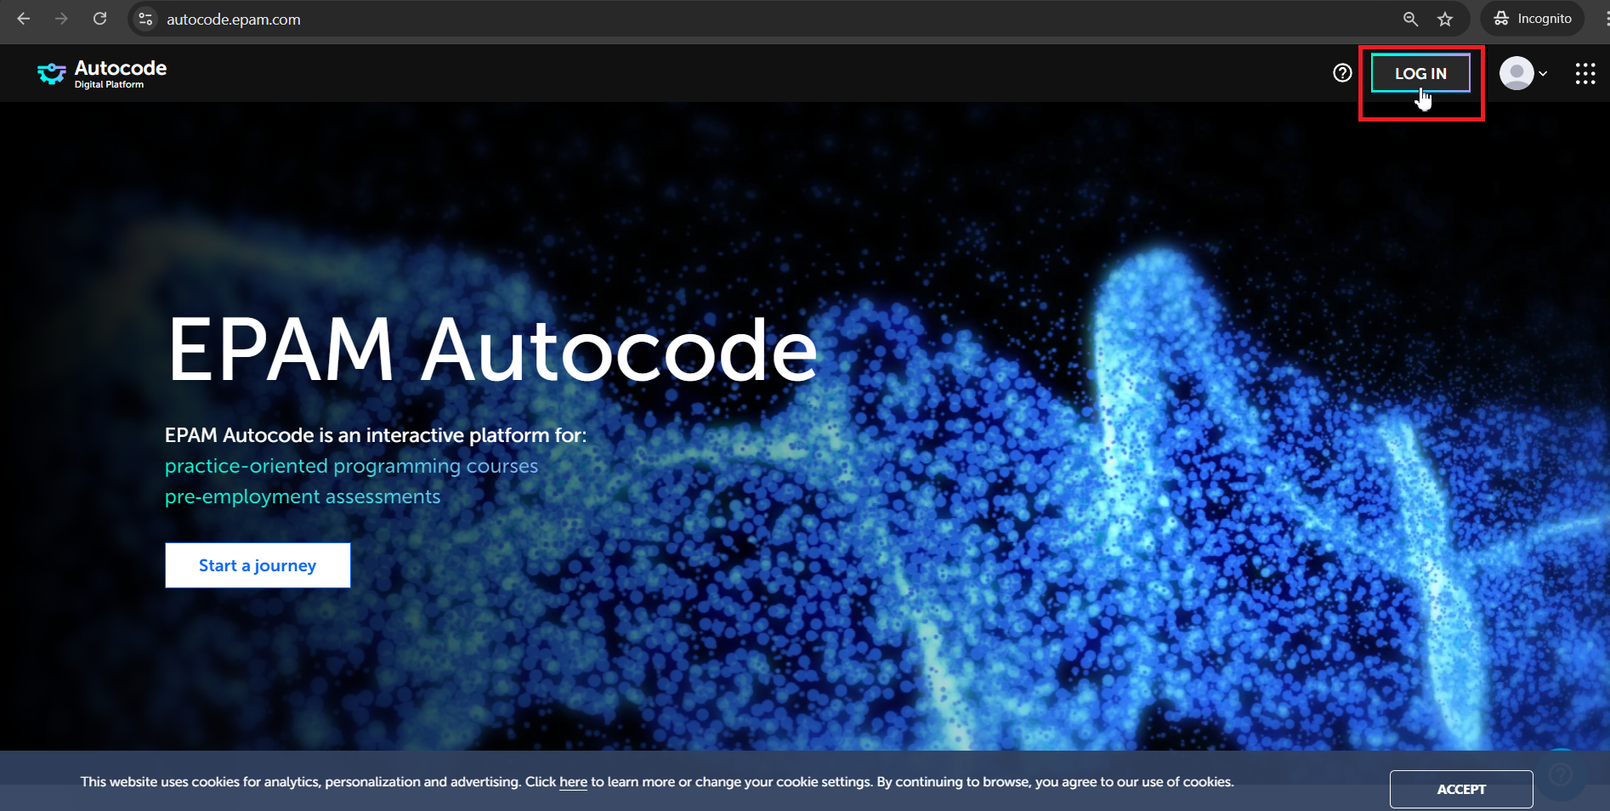Click the back navigation arrow
Screen dimensions: 1610x811
tap(23, 18)
